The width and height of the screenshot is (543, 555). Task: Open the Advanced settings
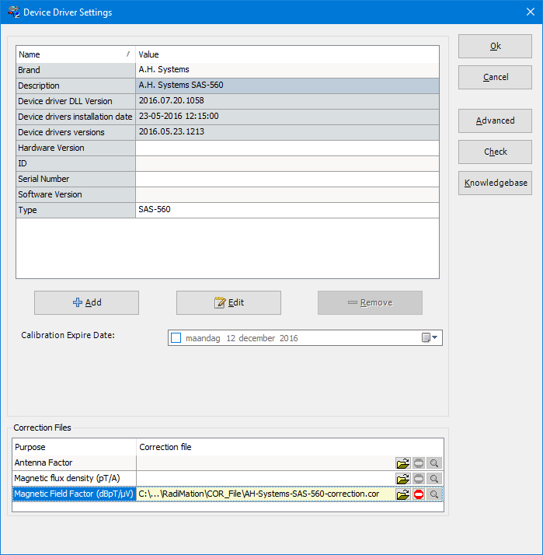point(495,120)
